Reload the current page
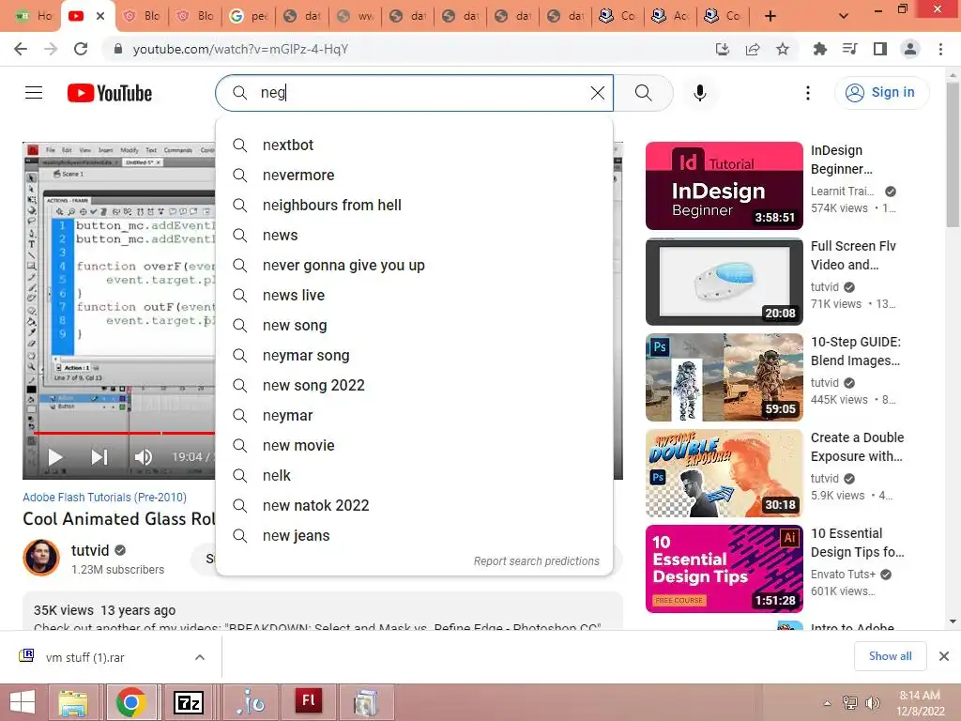The height and width of the screenshot is (721, 961). pyautogui.click(x=81, y=49)
